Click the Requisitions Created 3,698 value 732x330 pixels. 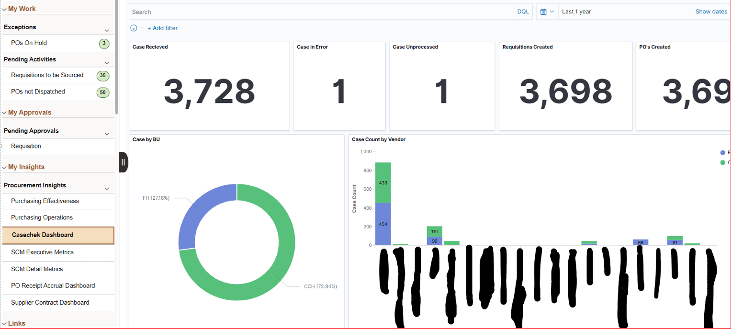pyautogui.click(x=566, y=91)
